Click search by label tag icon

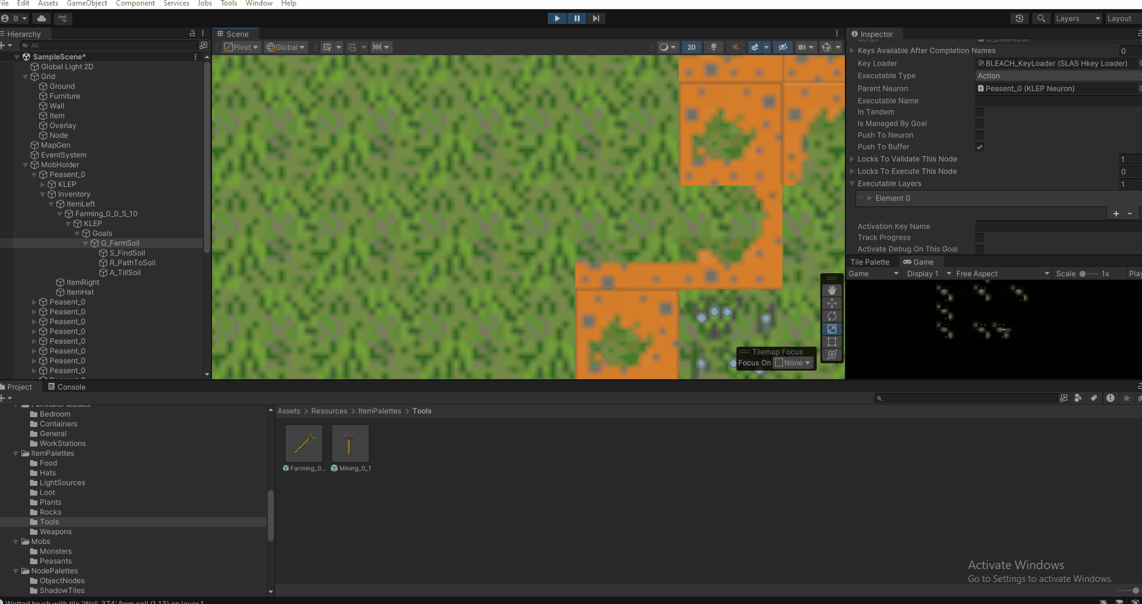[x=1094, y=398]
